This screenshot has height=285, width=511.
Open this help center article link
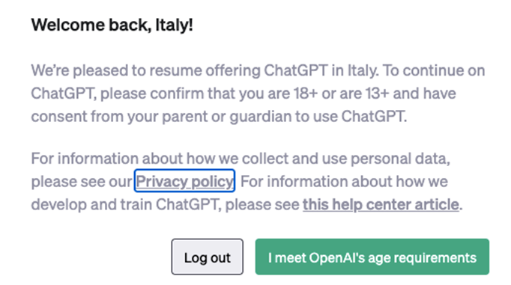pos(381,204)
